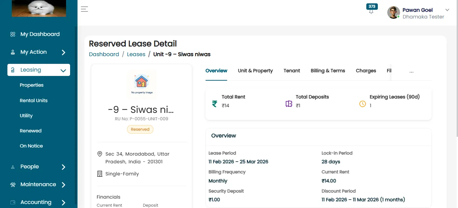Click the hamburger menu icon

point(84,9)
